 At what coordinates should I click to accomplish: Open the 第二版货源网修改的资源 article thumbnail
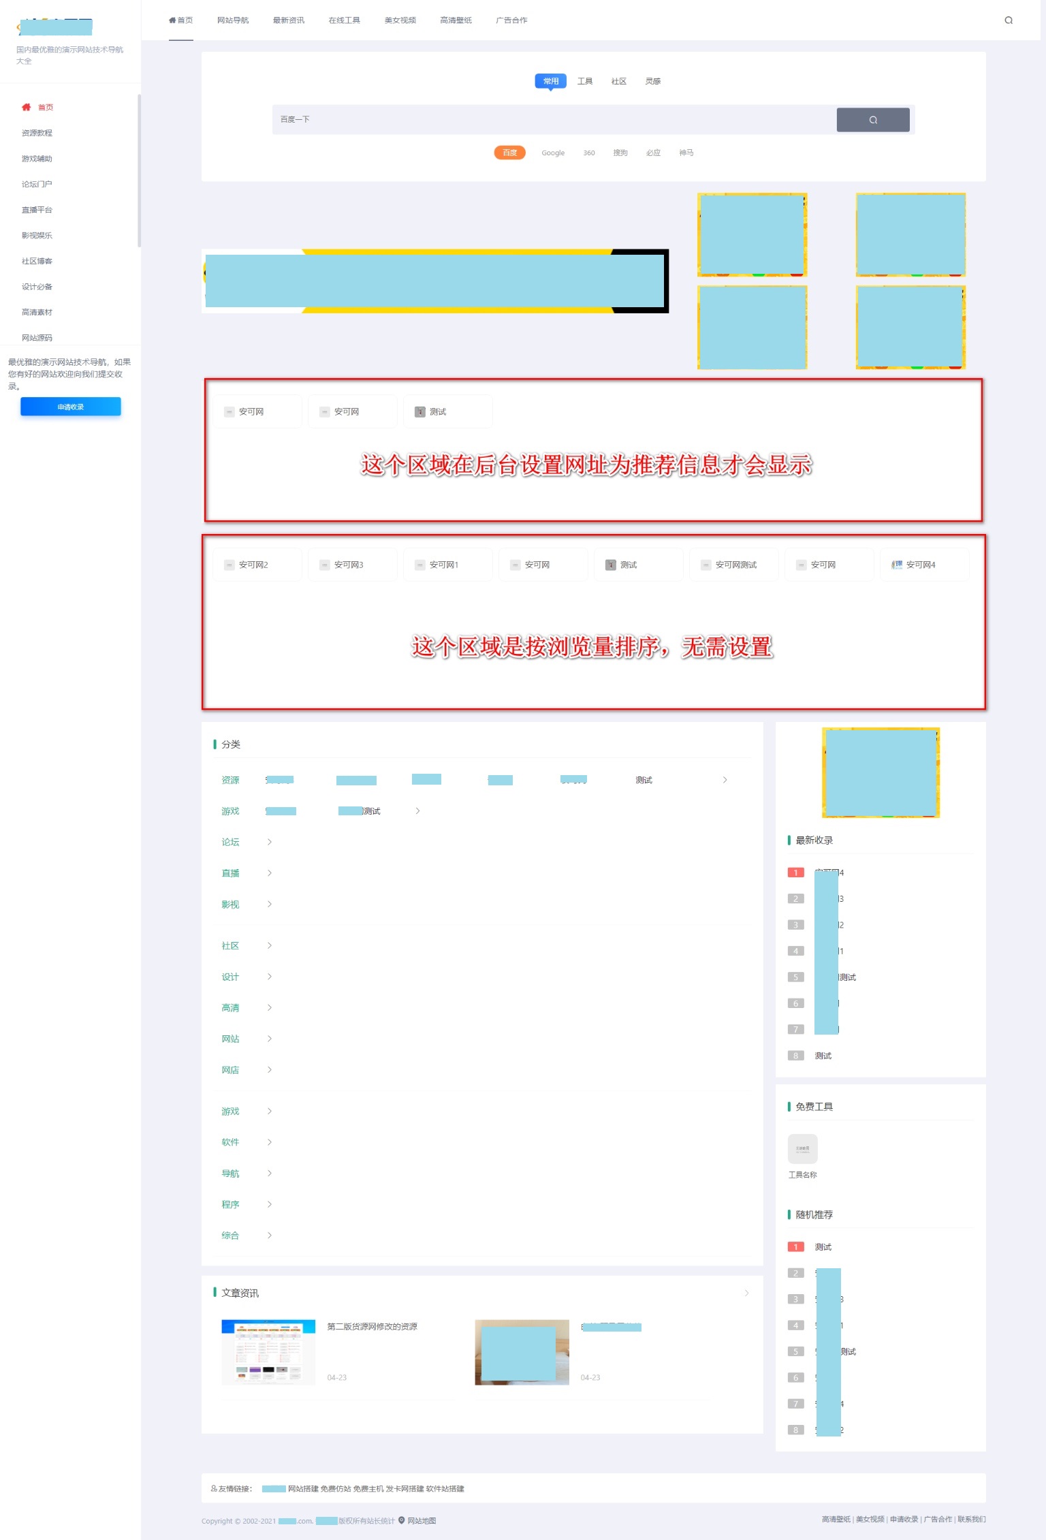[x=268, y=1352]
